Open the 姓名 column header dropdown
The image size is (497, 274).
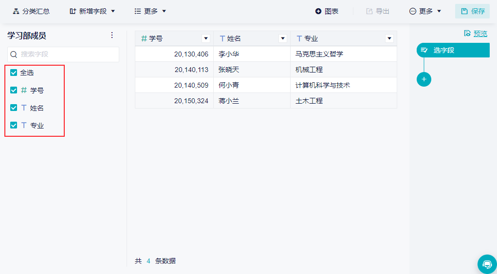pos(283,38)
